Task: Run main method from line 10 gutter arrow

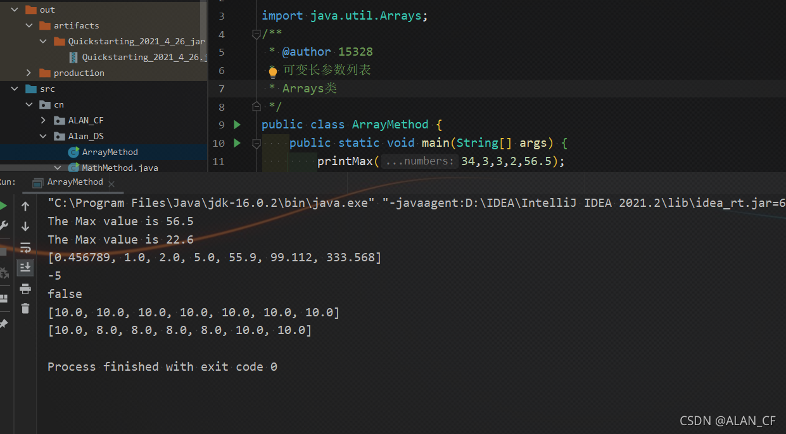Action: pyautogui.click(x=237, y=143)
